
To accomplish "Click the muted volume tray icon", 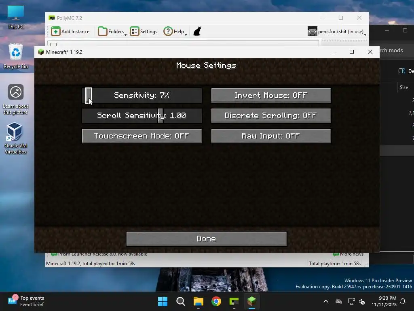I will pos(362,301).
